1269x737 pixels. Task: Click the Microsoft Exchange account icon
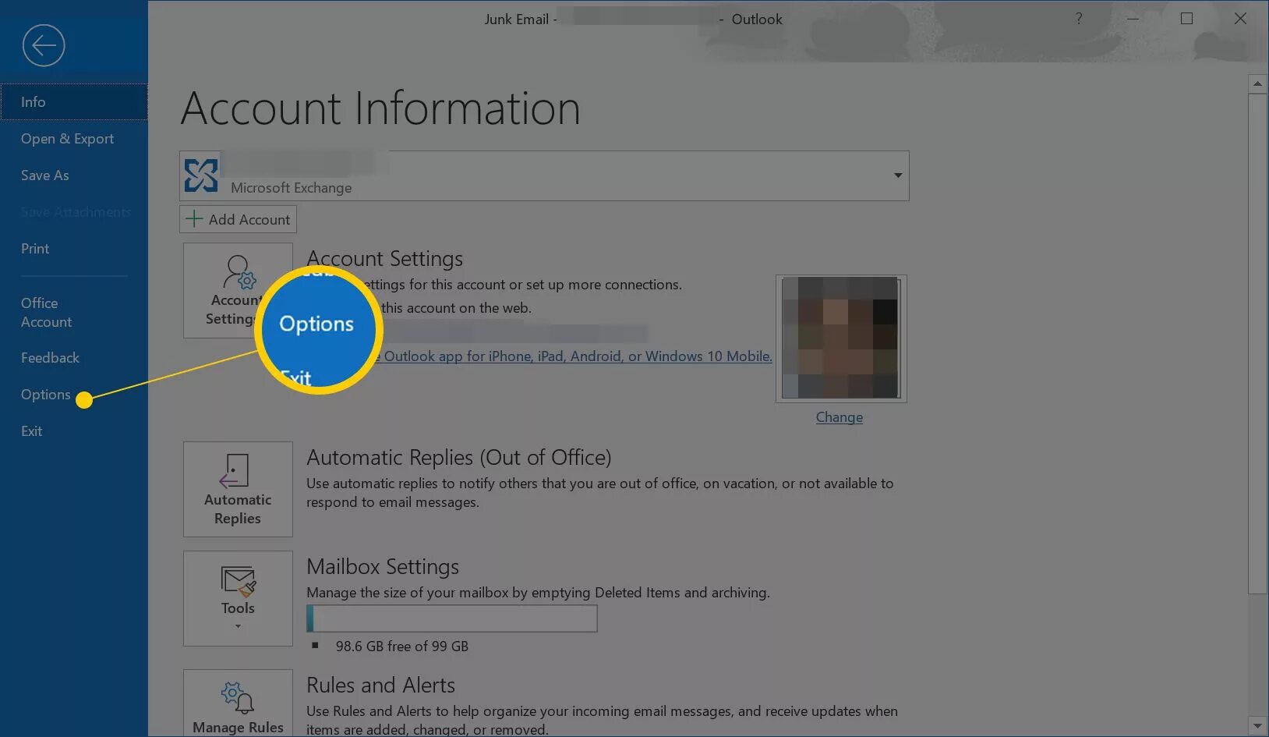201,175
